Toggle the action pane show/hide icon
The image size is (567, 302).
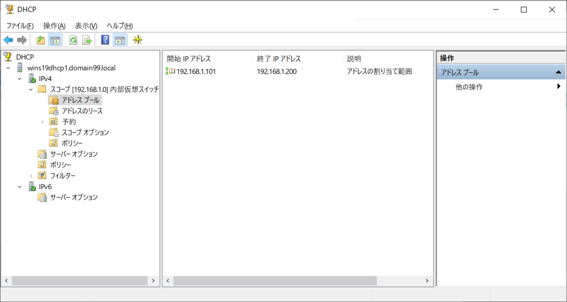click(x=120, y=40)
